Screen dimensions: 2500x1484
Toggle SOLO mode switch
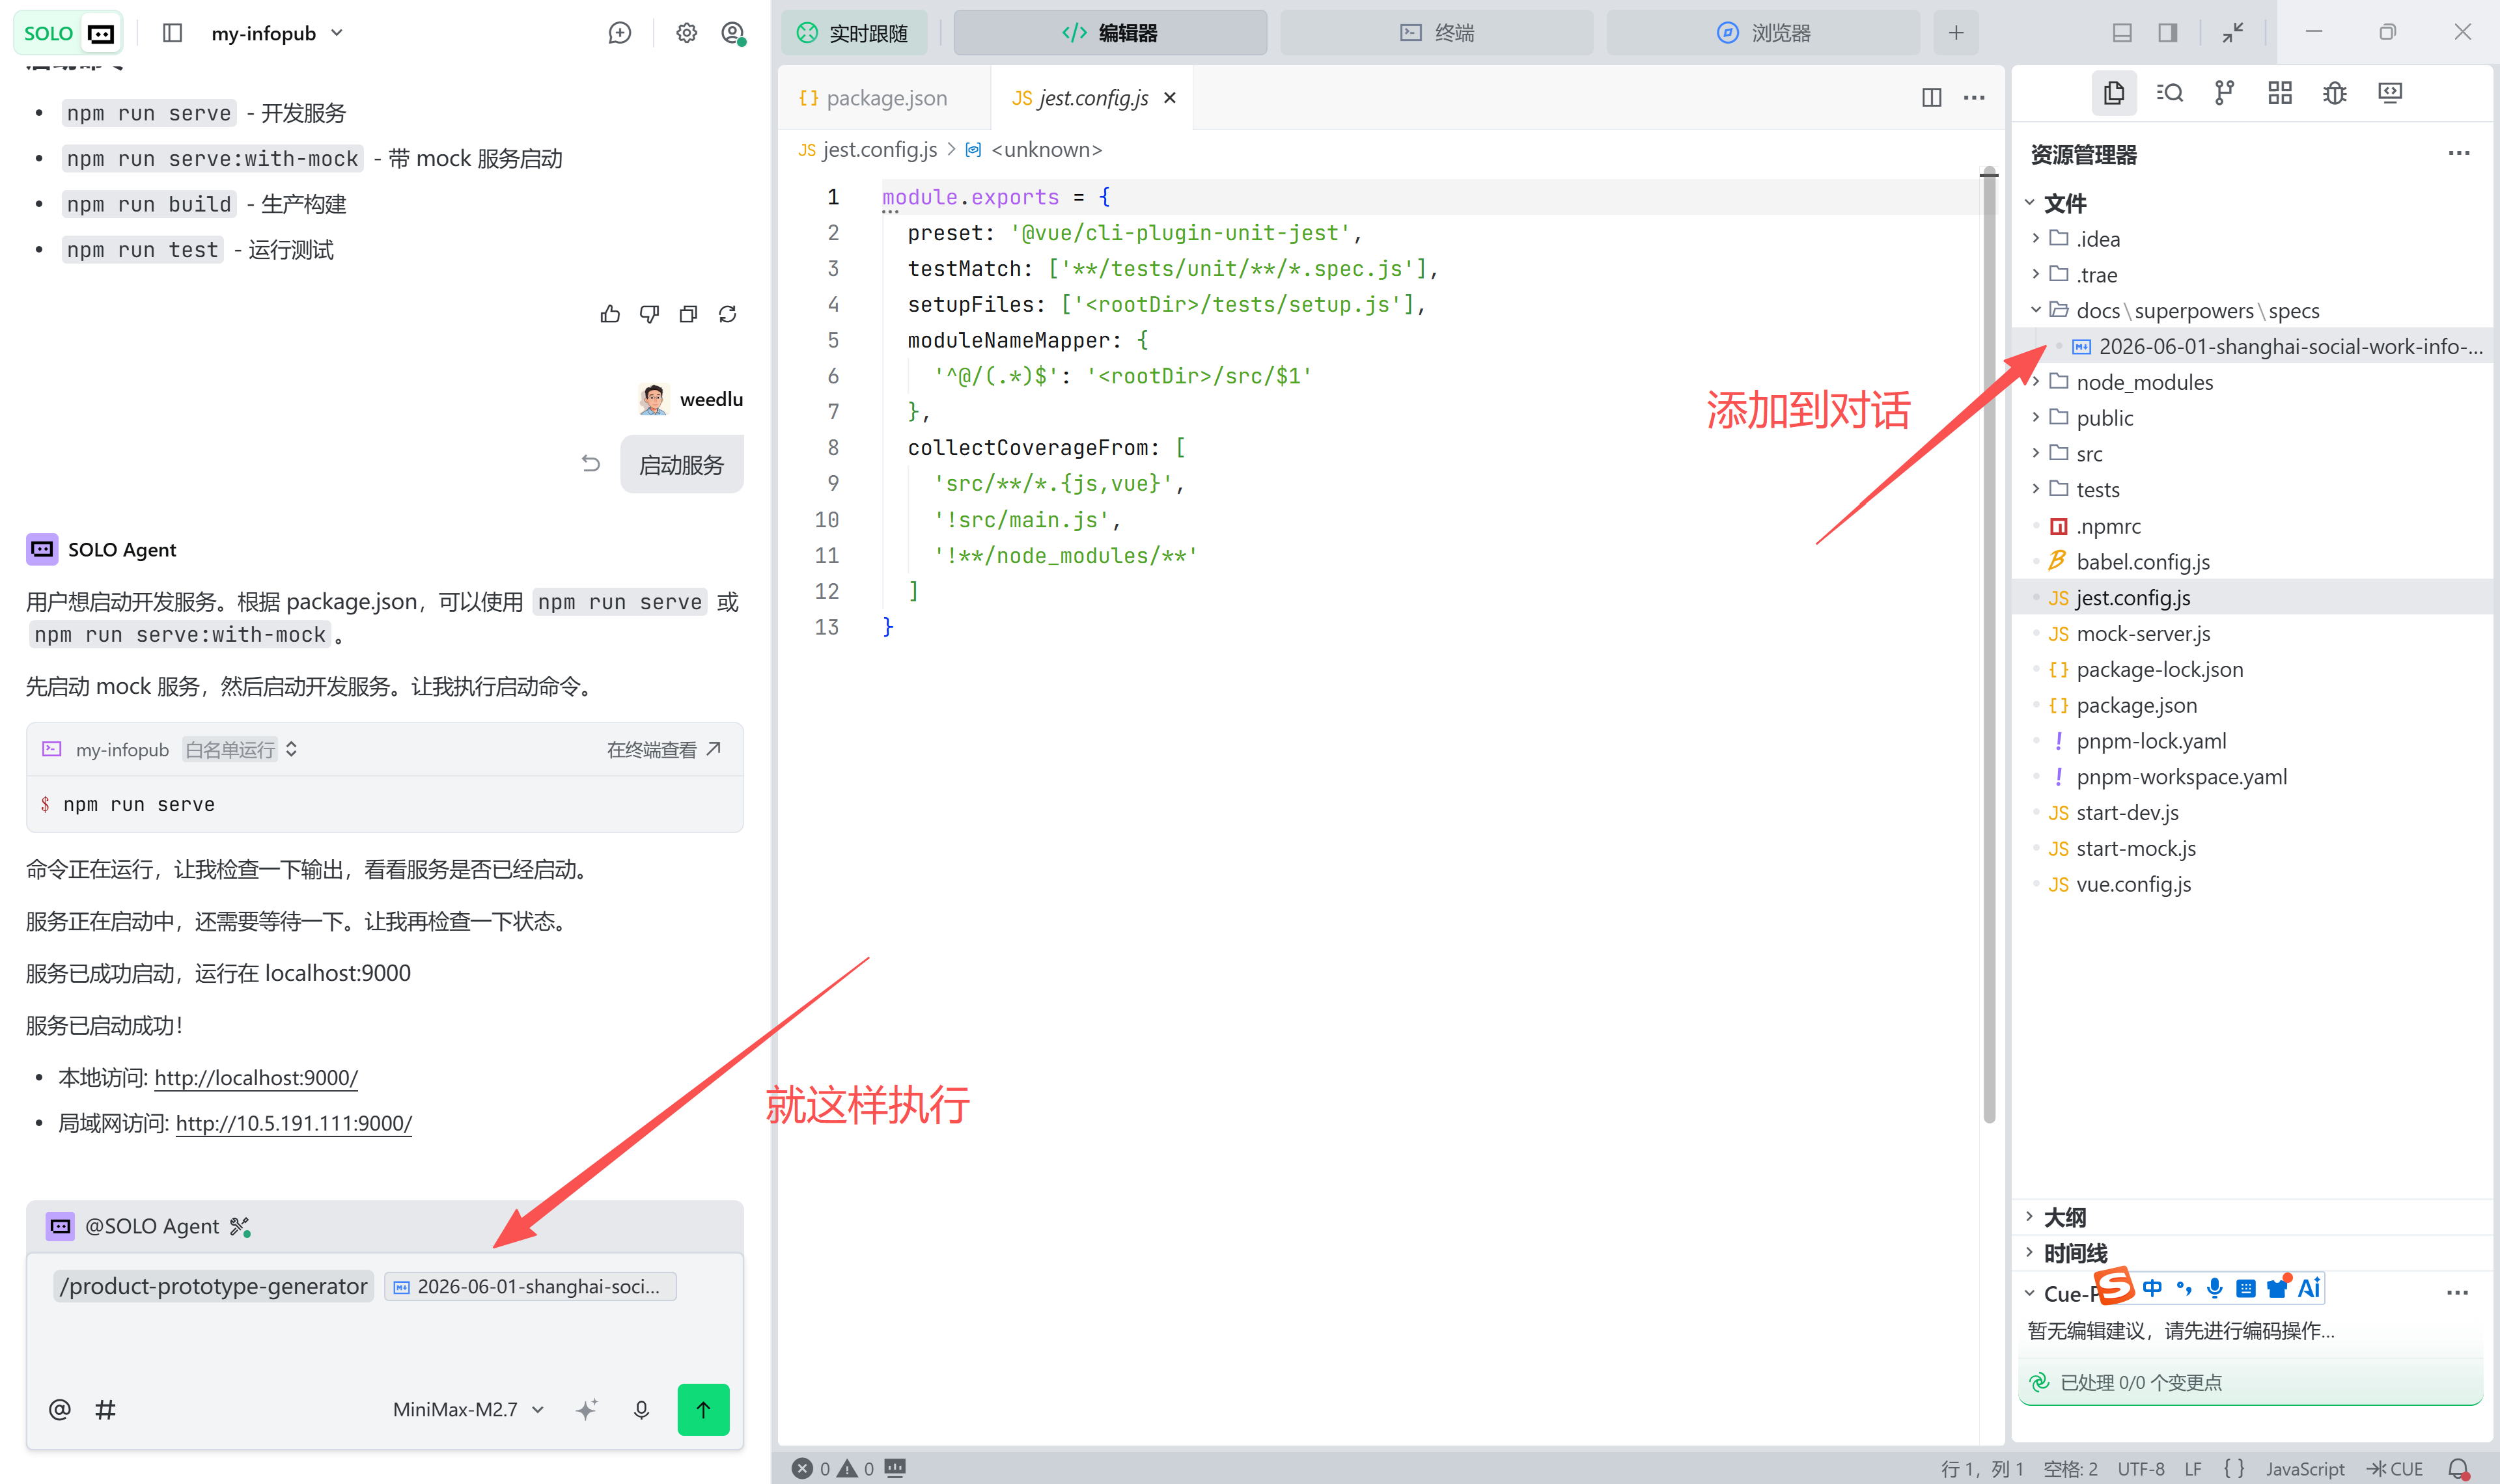click(69, 33)
